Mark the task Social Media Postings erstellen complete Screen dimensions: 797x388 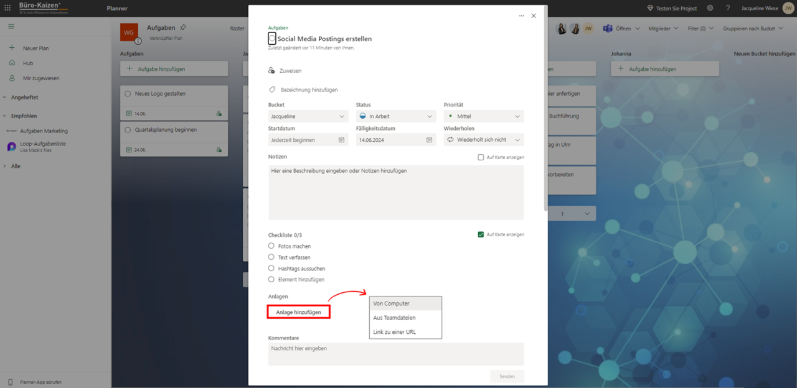271,38
